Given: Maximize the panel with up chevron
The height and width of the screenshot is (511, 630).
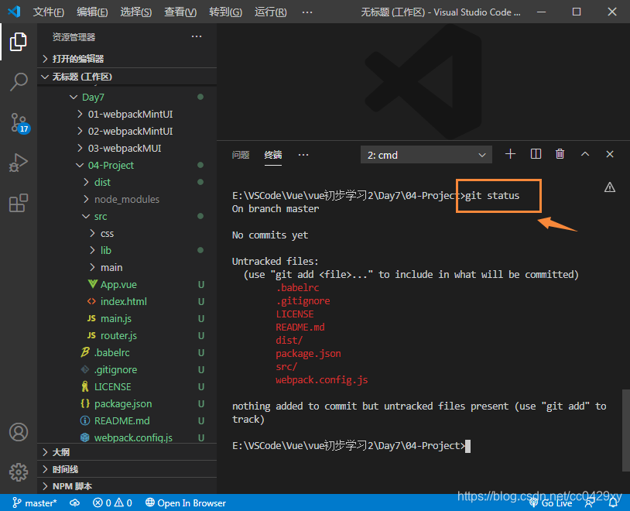Looking at the screenshot, I should tap(585, 154).
